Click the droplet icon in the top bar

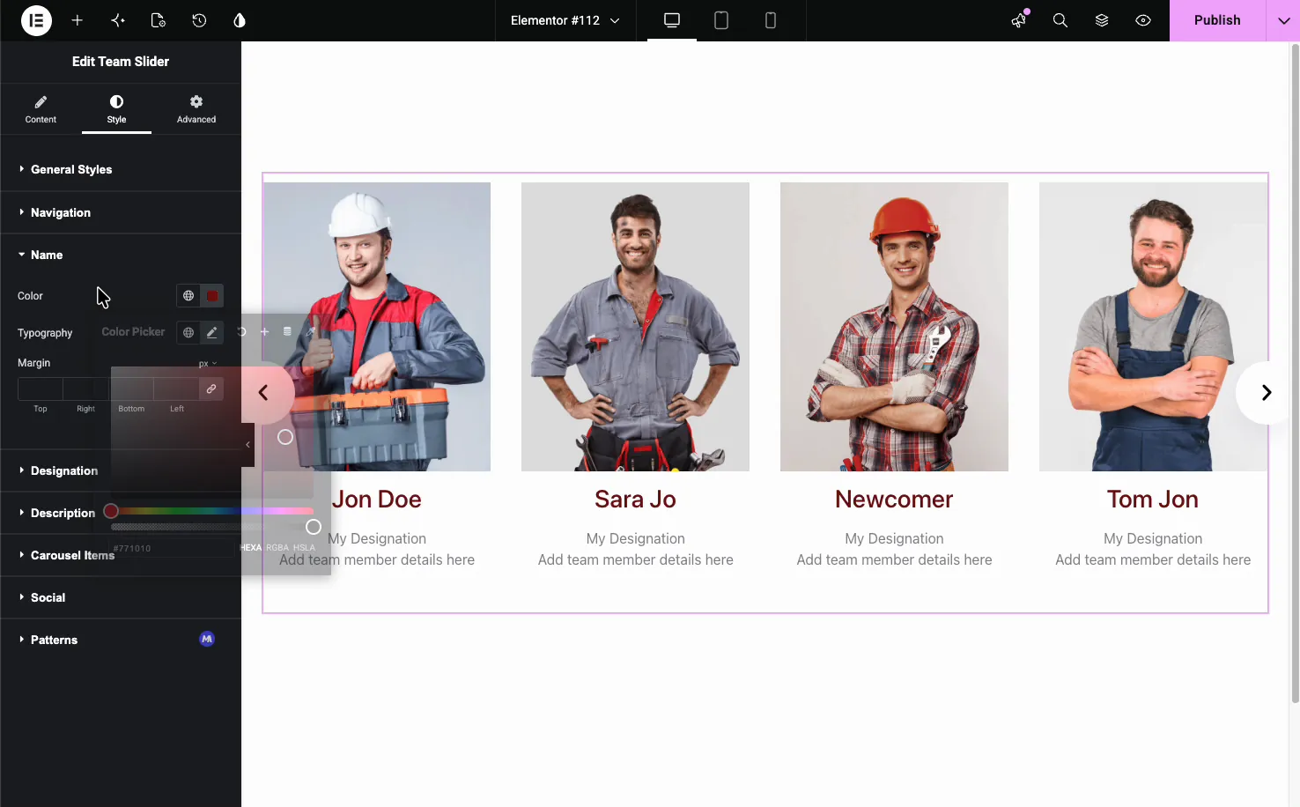240,20
